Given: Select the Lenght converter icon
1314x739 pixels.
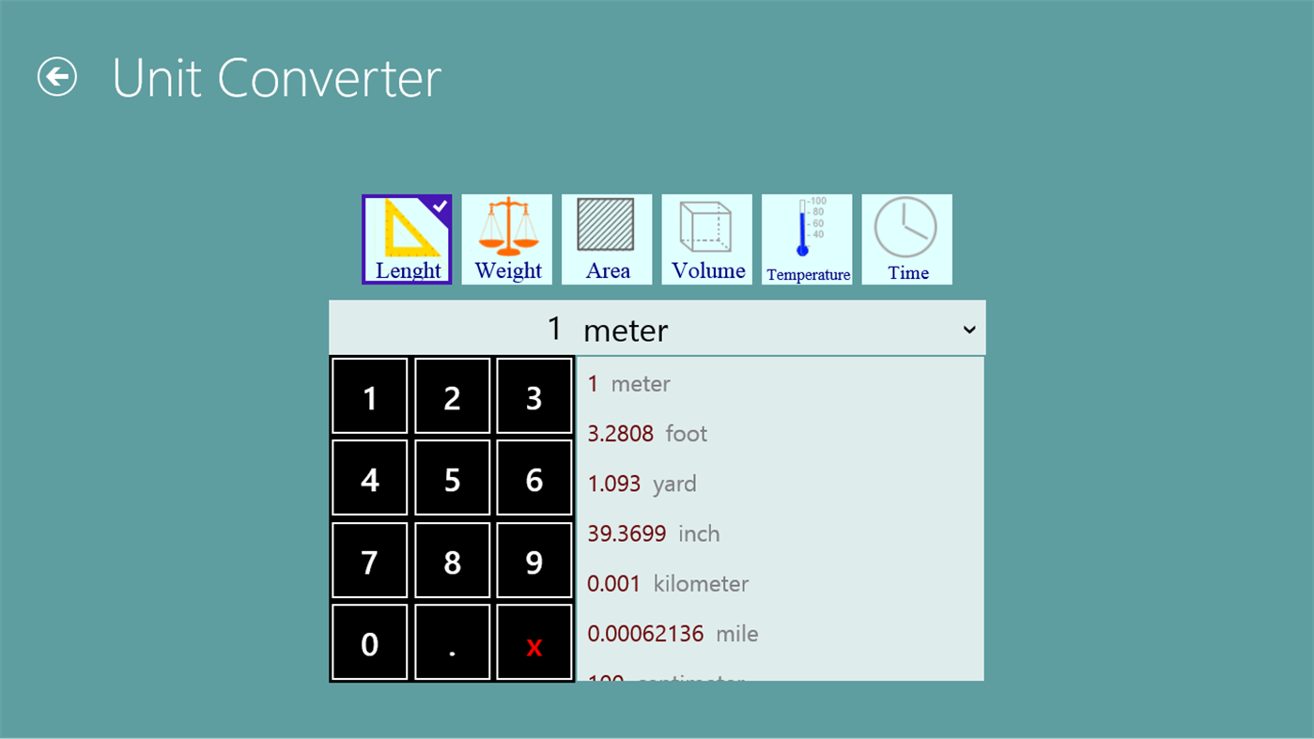Looking at the screenshot, I should [x=406, y=239].
